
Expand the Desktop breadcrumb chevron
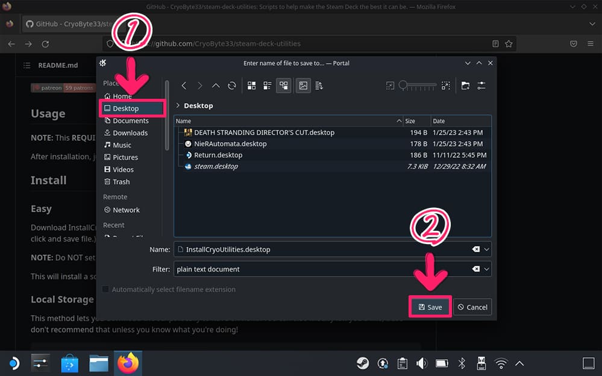pyautogui.click(x=178, y=105)
